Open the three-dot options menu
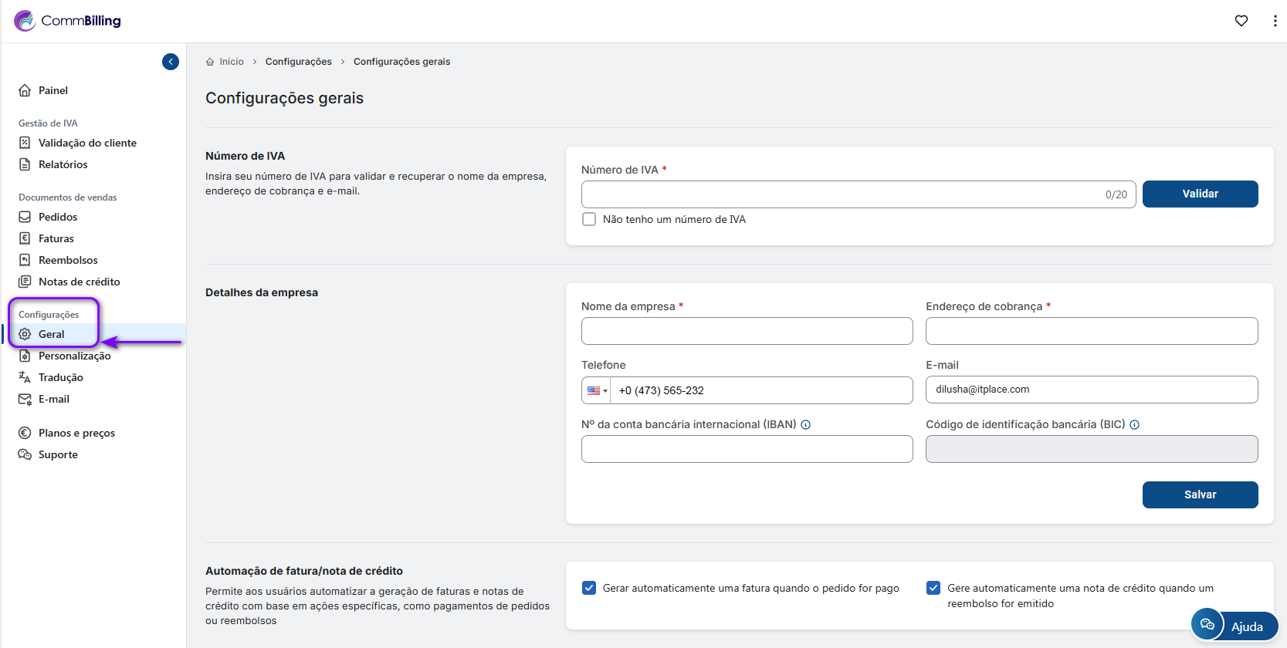 click(1274, 21)
